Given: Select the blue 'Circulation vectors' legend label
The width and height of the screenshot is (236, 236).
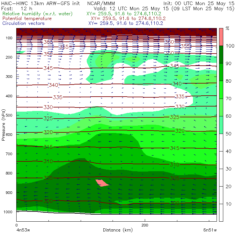Looking at the screenshot, I should coord(23,23).
